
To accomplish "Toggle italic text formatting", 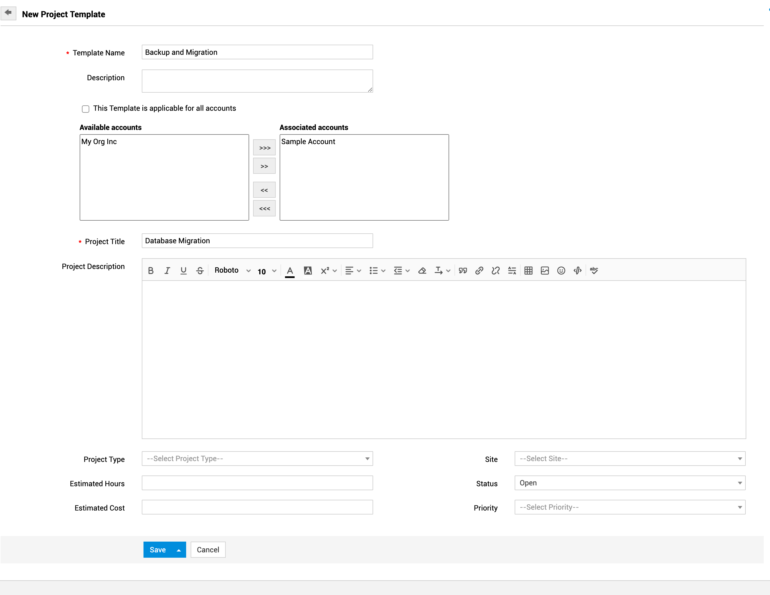I will coord(167,270).
